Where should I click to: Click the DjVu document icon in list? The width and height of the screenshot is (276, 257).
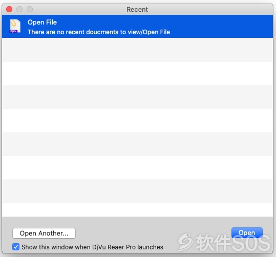tap(15, 26)
